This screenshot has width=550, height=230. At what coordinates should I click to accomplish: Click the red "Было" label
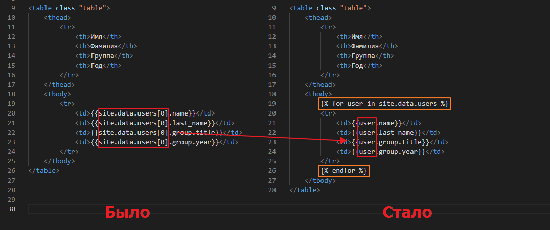(x=127, y=213)
